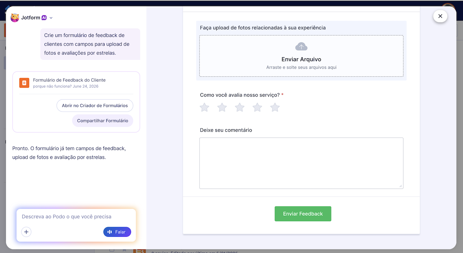Rate service with fourth star
The height and width of the screenshot is (253, 463).
pyautogui.click(x=257, y=107)
